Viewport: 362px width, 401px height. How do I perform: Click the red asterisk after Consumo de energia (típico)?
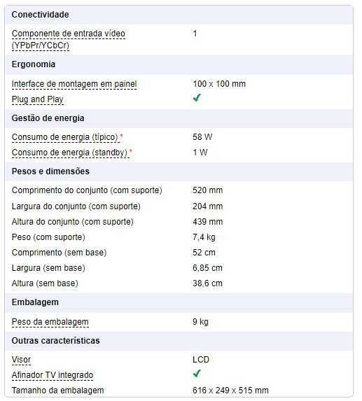pos(122,136)
